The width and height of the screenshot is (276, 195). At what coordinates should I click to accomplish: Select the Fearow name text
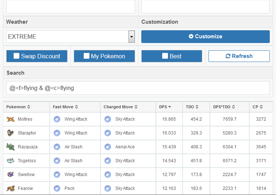(x=25, y=188)
